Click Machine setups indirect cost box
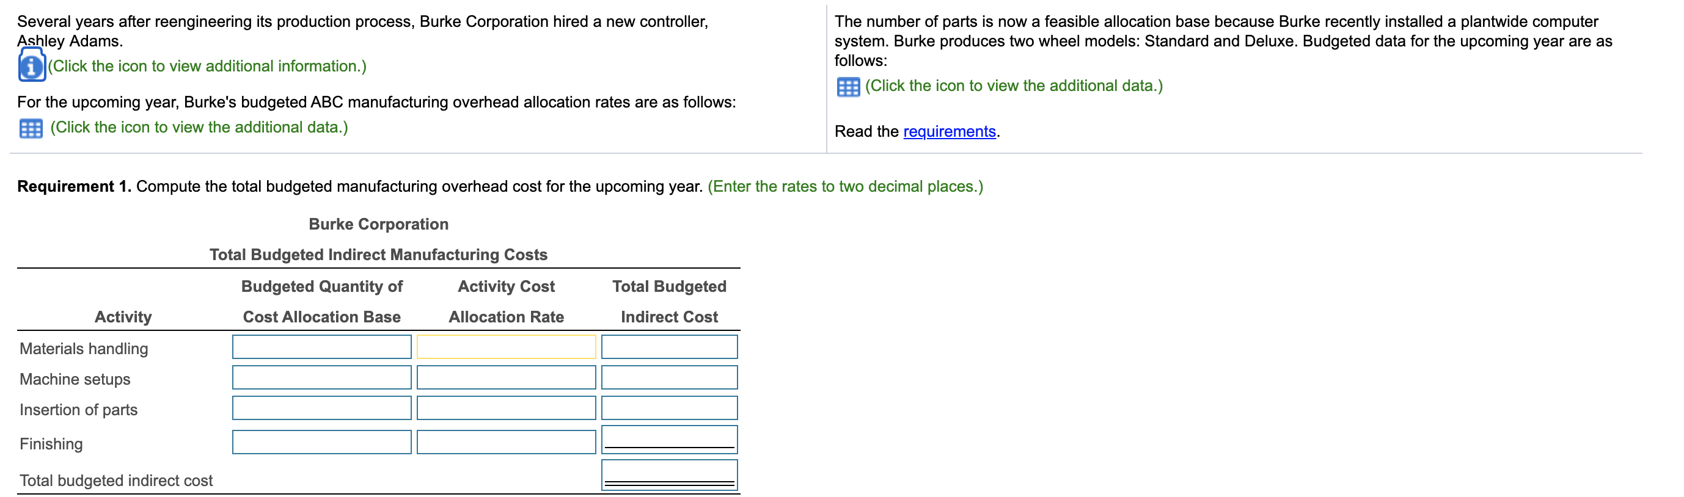1684x497 pixels. coord(668,377)
